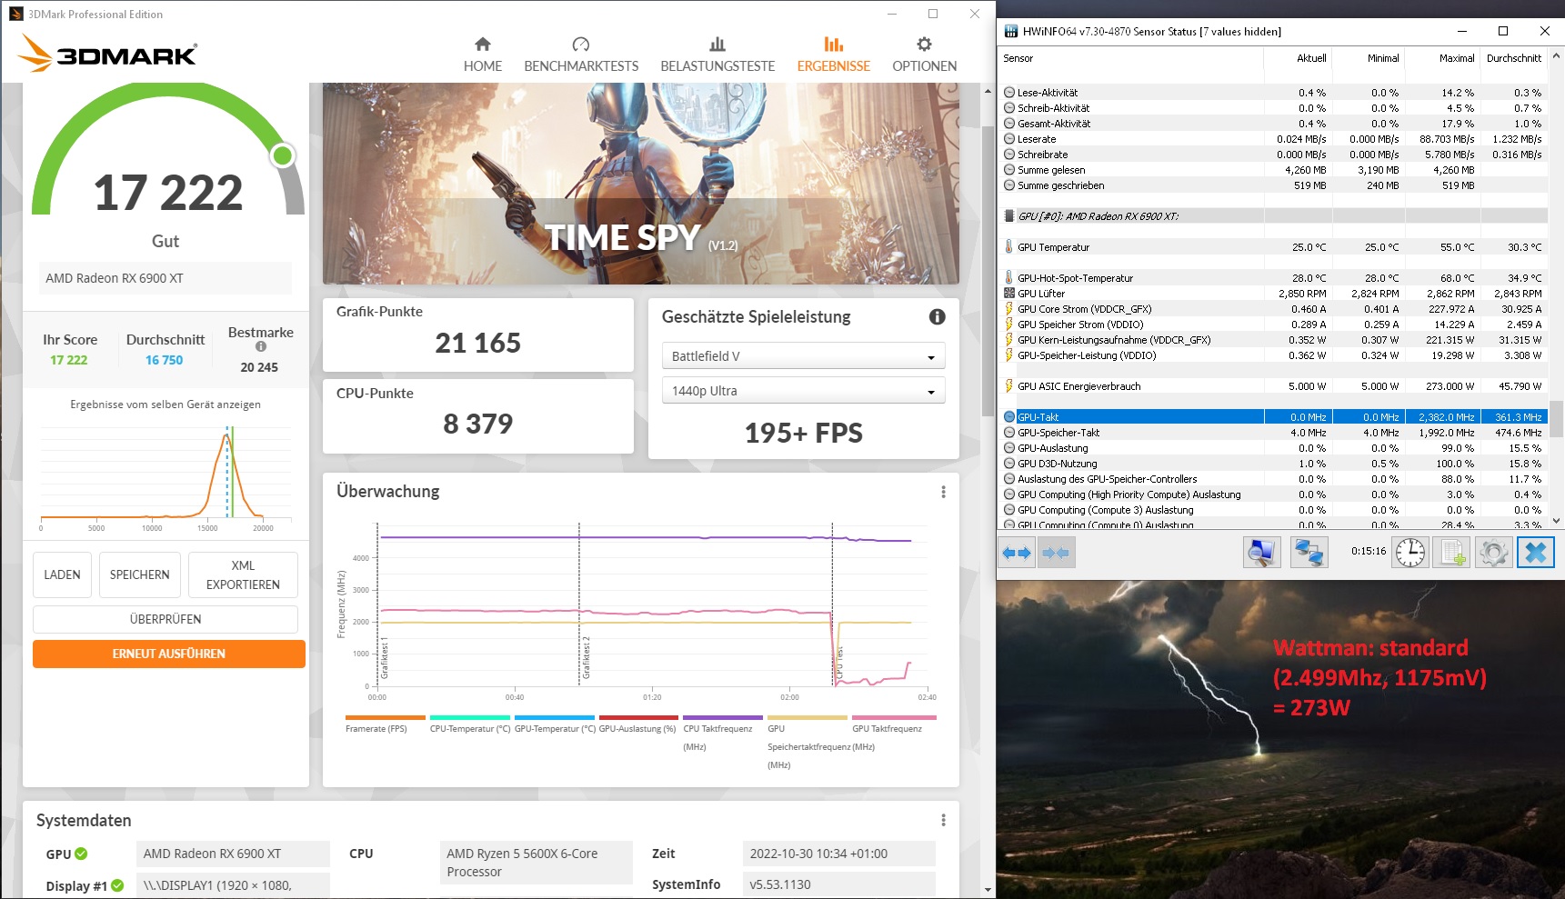
Task: Click the GPU-Auslastung (%) chart legend entry
Action: pos(637,724)
